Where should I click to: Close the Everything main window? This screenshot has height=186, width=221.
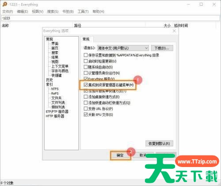tap(214, 4)
